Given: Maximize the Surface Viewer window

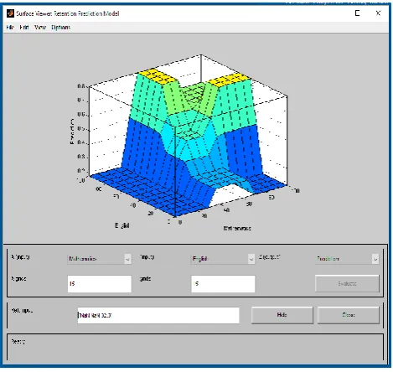Looking at the screenshot, I should tap(357, 13).
